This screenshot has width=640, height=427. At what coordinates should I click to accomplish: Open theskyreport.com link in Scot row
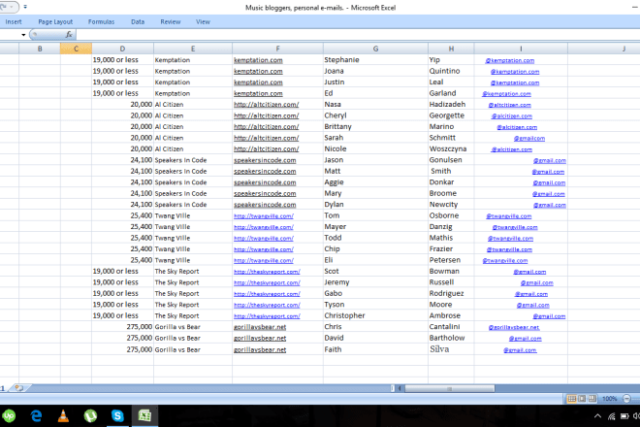tap(267, 272)
